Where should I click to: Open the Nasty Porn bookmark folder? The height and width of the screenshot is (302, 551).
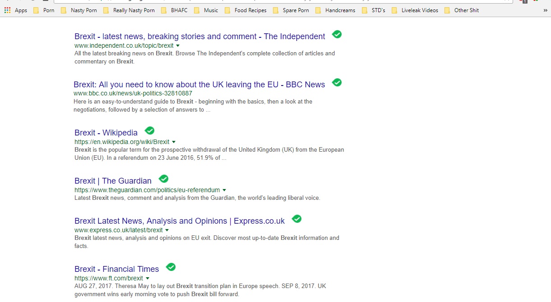79,10
